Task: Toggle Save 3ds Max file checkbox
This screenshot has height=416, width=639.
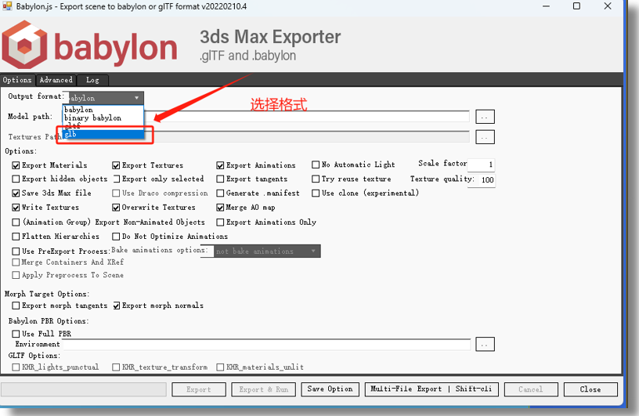Action: tap(16, 194)
